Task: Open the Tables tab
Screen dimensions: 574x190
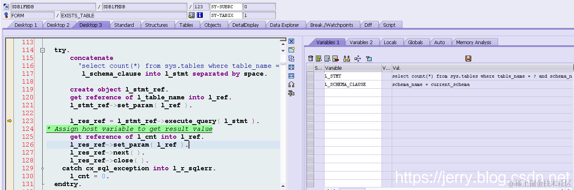Action: coord(186,25)
